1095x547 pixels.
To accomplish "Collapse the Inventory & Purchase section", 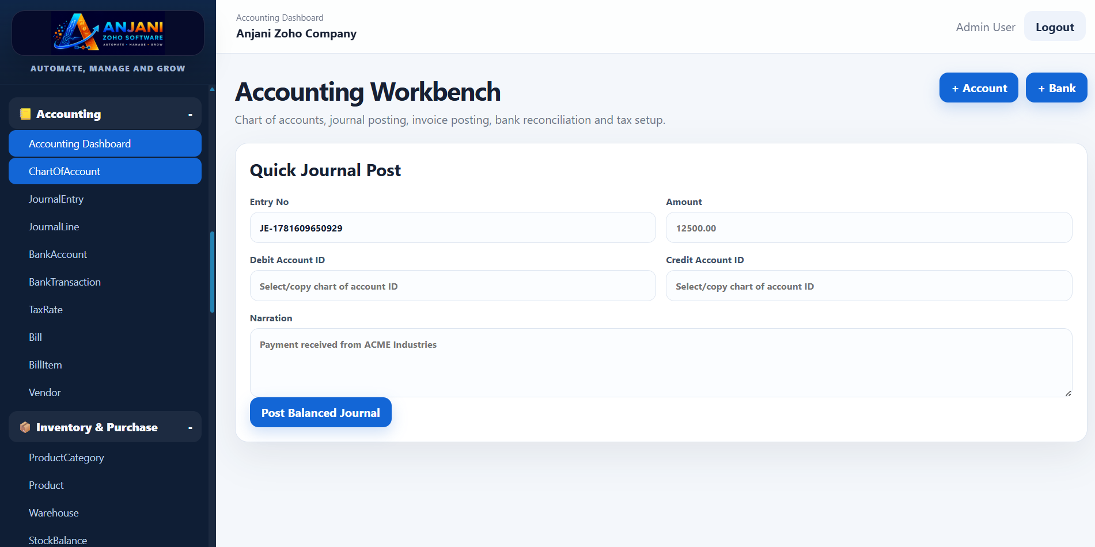I will coord(190,428).
